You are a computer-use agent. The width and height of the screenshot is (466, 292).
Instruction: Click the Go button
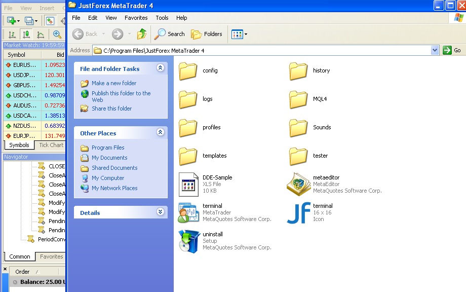click(452, 50)
